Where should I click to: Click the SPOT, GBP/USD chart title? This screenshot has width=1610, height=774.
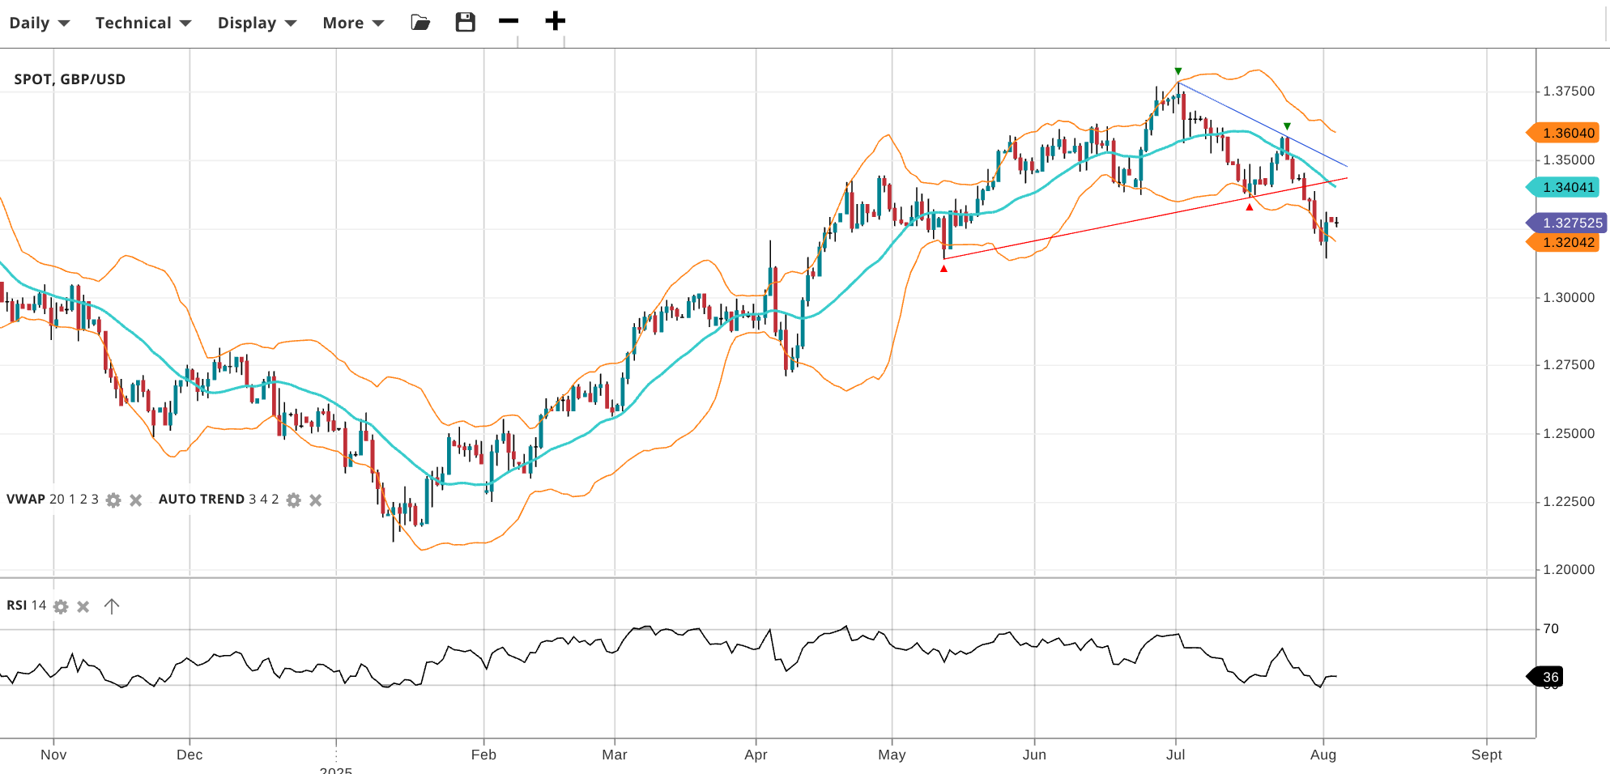point(70,79)
